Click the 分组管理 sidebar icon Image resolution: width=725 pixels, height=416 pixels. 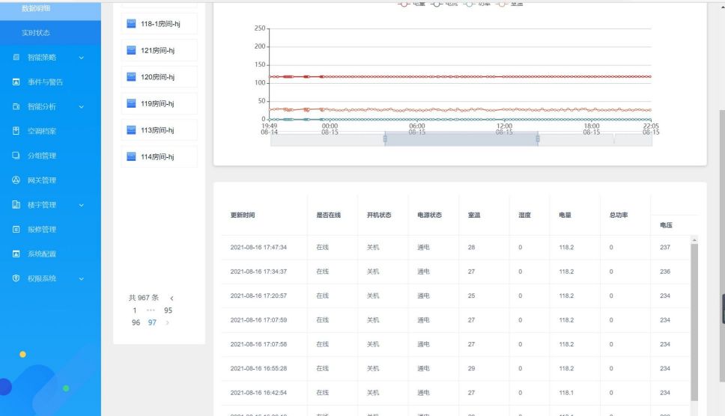[x=16, y=156]
